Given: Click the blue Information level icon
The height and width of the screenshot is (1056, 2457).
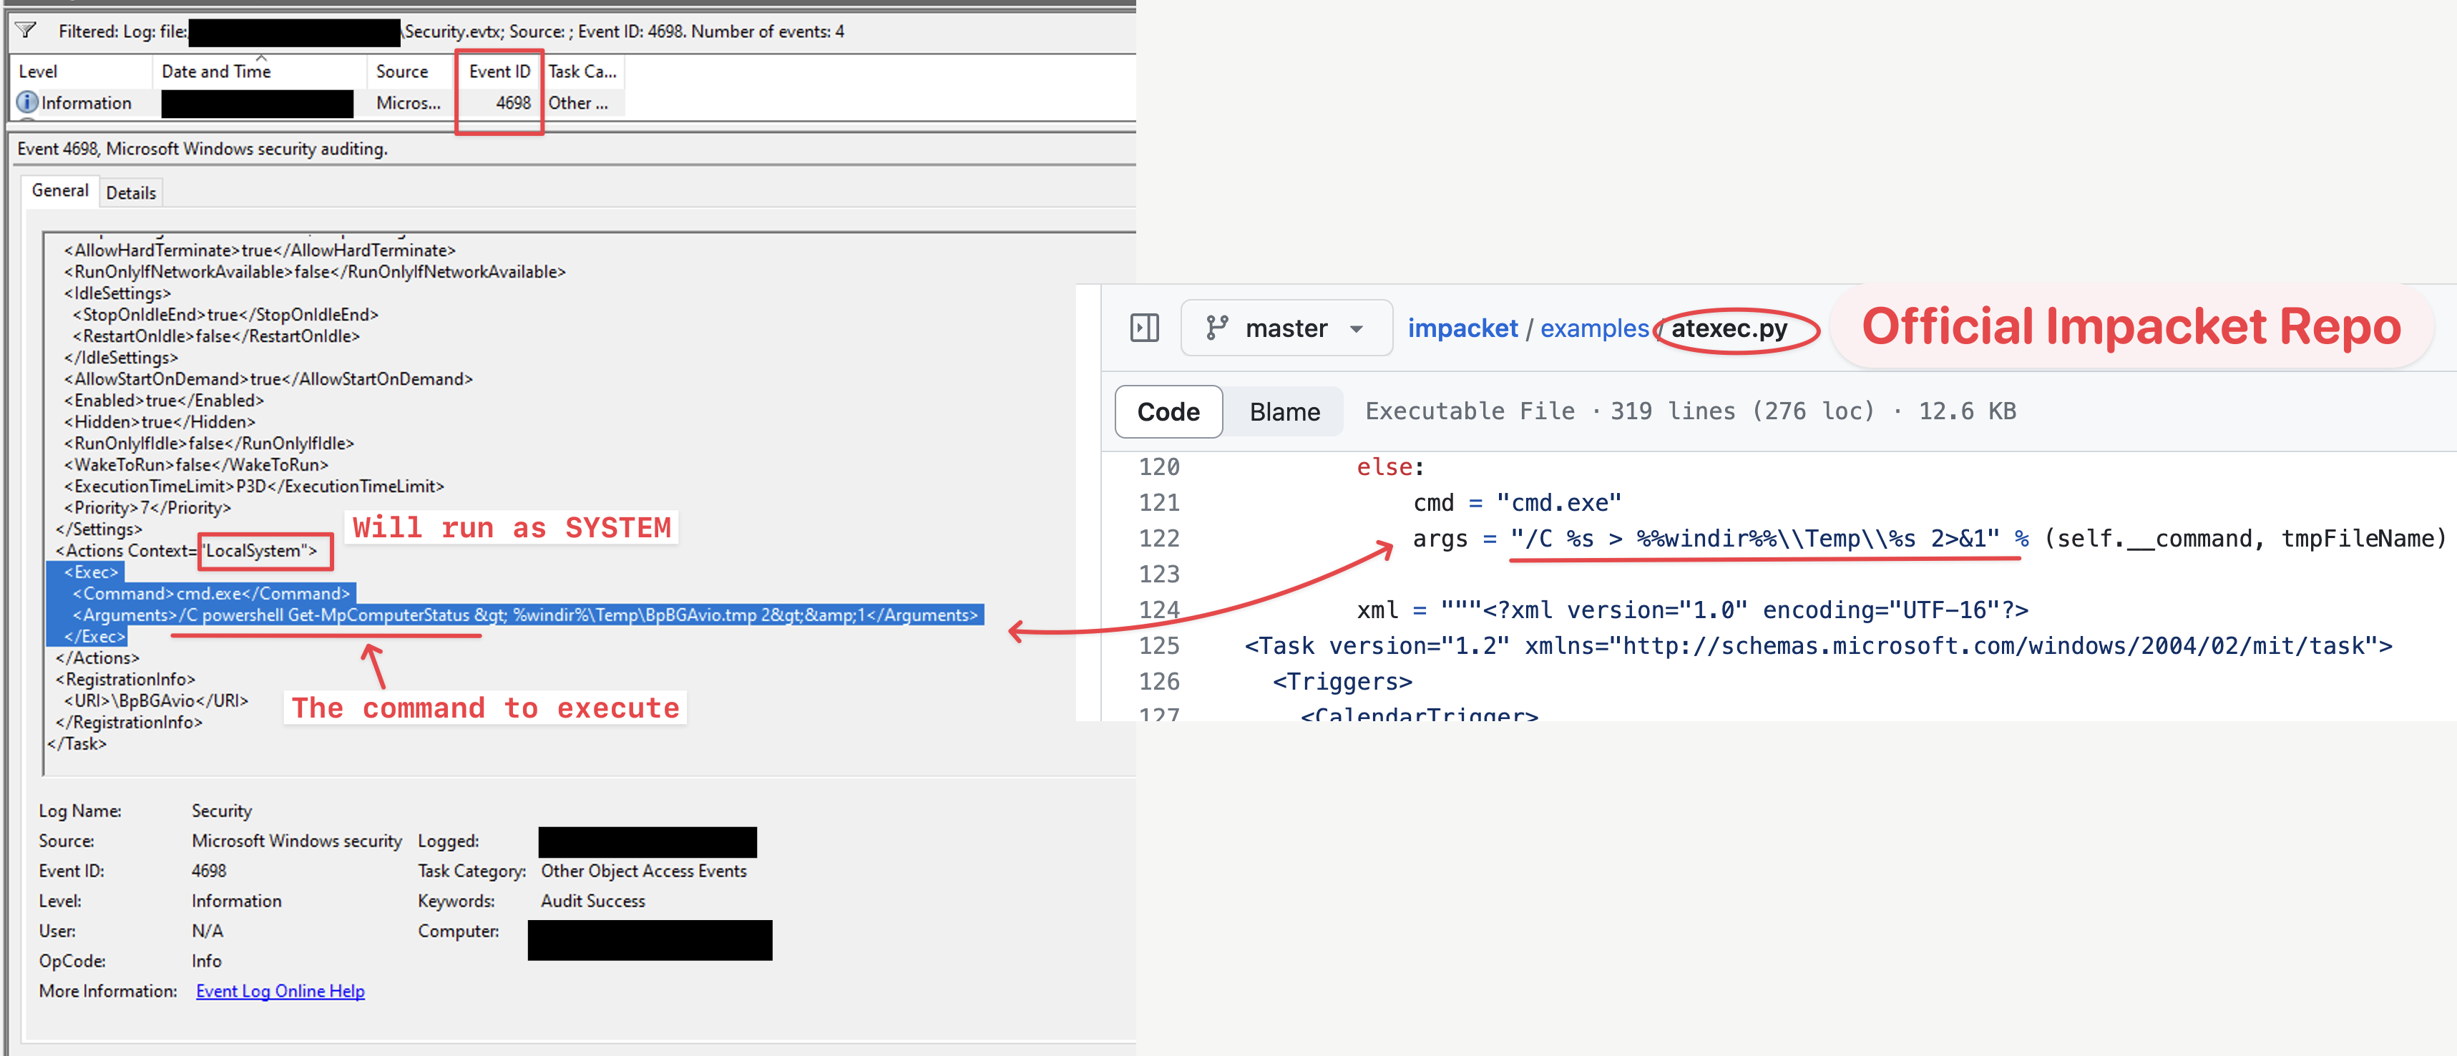Looking at the screenshot, I should coord(26,102).
